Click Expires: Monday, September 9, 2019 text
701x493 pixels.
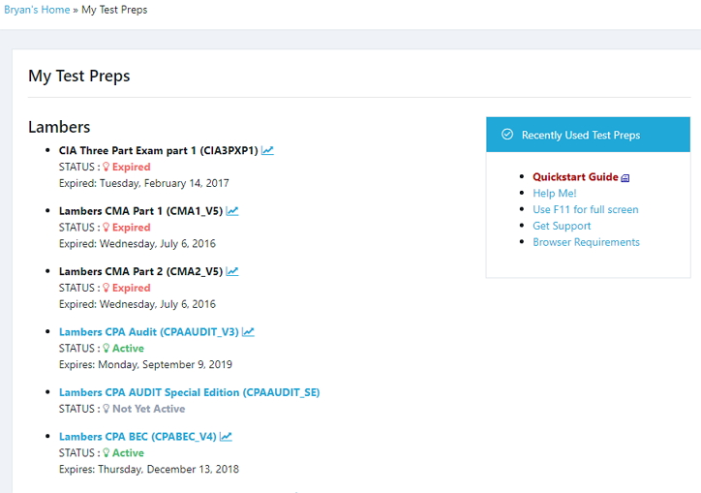point(146,364)
